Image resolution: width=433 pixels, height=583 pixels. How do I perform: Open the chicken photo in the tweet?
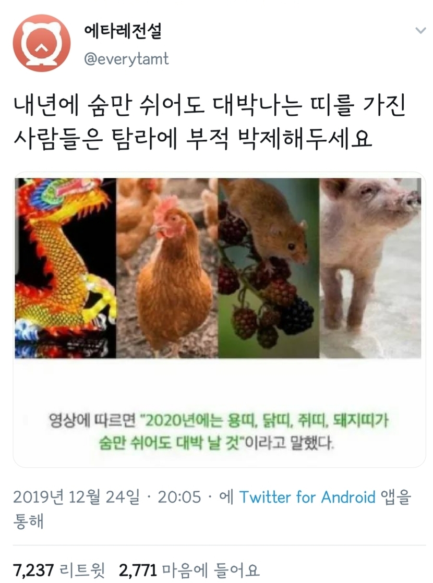[x=167, y=268]
